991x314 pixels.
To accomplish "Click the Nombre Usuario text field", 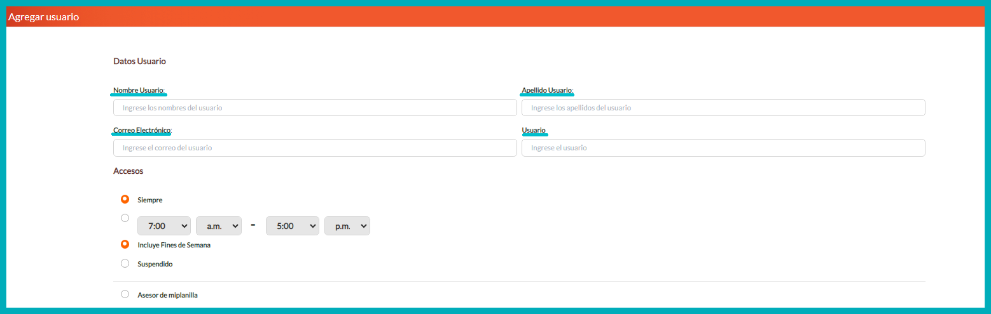I will (315, 108).
